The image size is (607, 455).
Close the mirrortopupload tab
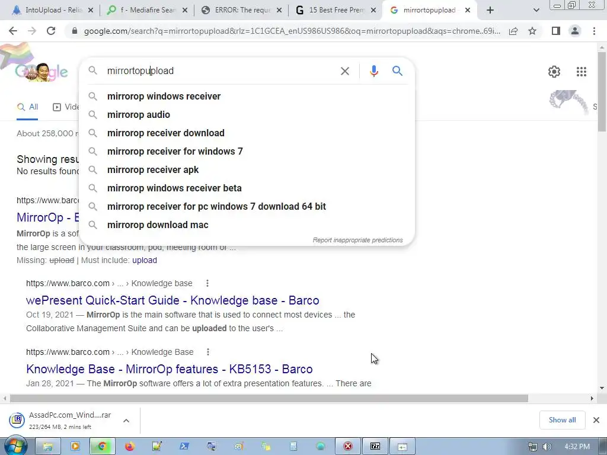pyautogui.click(x=468, y=10)
